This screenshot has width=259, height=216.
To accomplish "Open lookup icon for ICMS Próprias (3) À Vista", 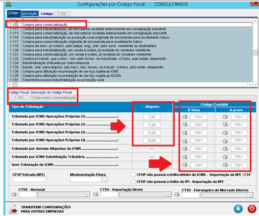I will coord(185,133).
